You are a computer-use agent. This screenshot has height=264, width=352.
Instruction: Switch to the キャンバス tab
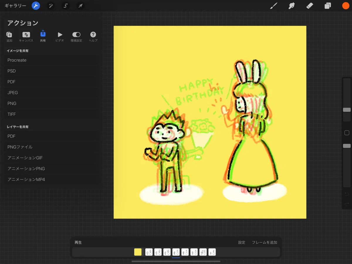click(x=26, y=37)
